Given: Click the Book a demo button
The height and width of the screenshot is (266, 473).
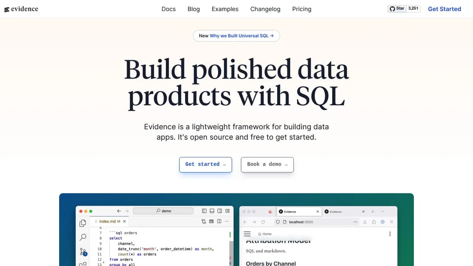Looking at the screenshot, I should pos(267,164).
